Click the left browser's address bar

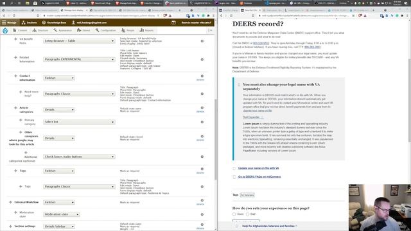101,15
